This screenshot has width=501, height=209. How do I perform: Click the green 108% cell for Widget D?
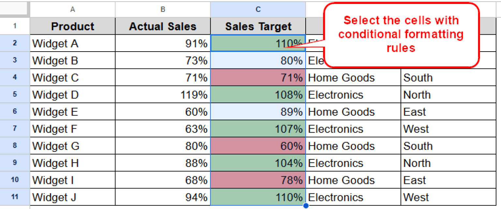click(x=258, y=95)
